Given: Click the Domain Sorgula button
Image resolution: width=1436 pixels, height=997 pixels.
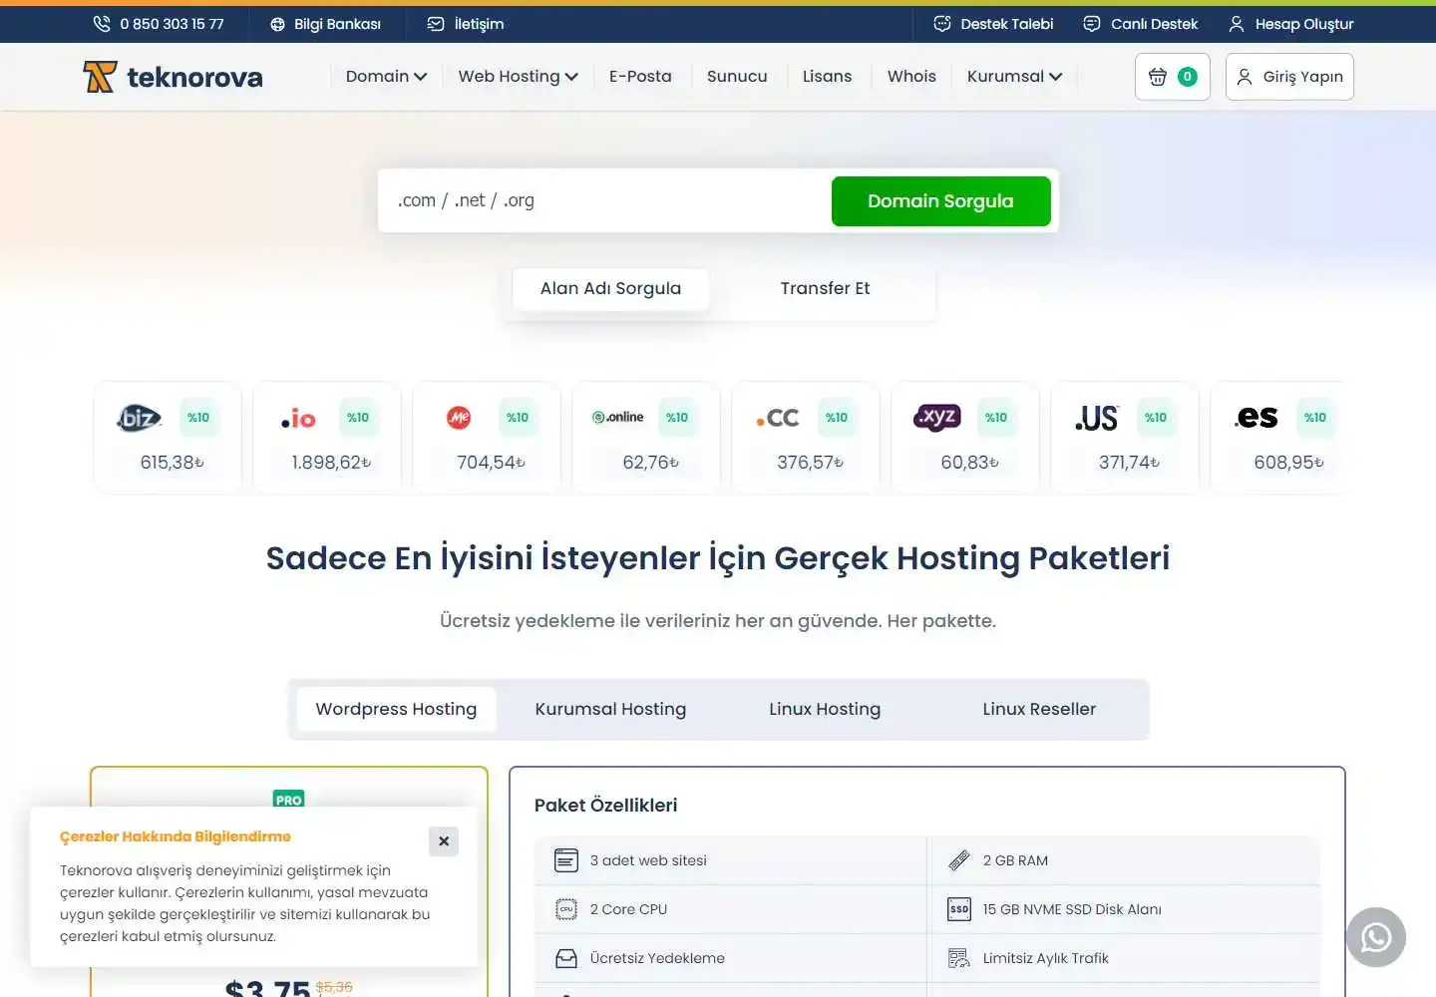Looking at the screenshot, I should point(940,201).
